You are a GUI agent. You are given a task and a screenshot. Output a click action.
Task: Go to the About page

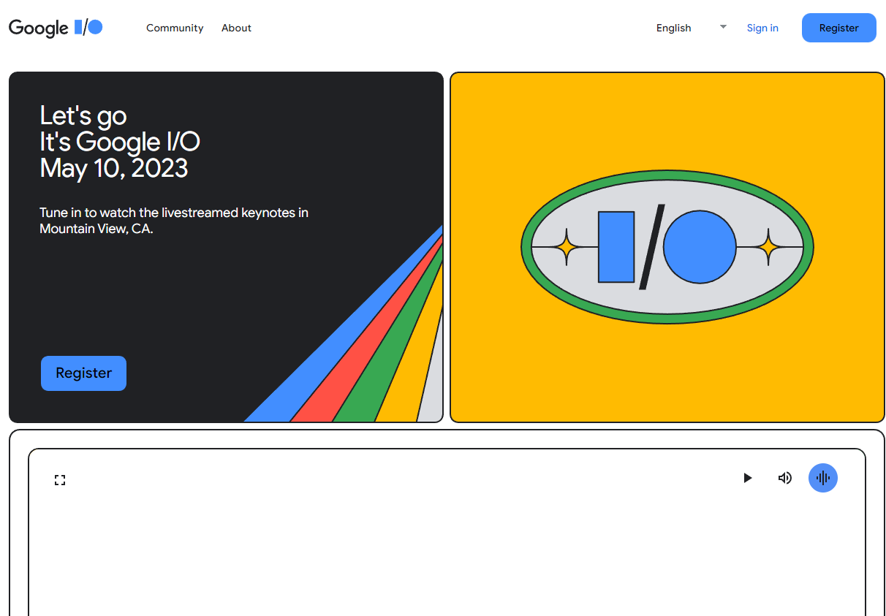236,28
